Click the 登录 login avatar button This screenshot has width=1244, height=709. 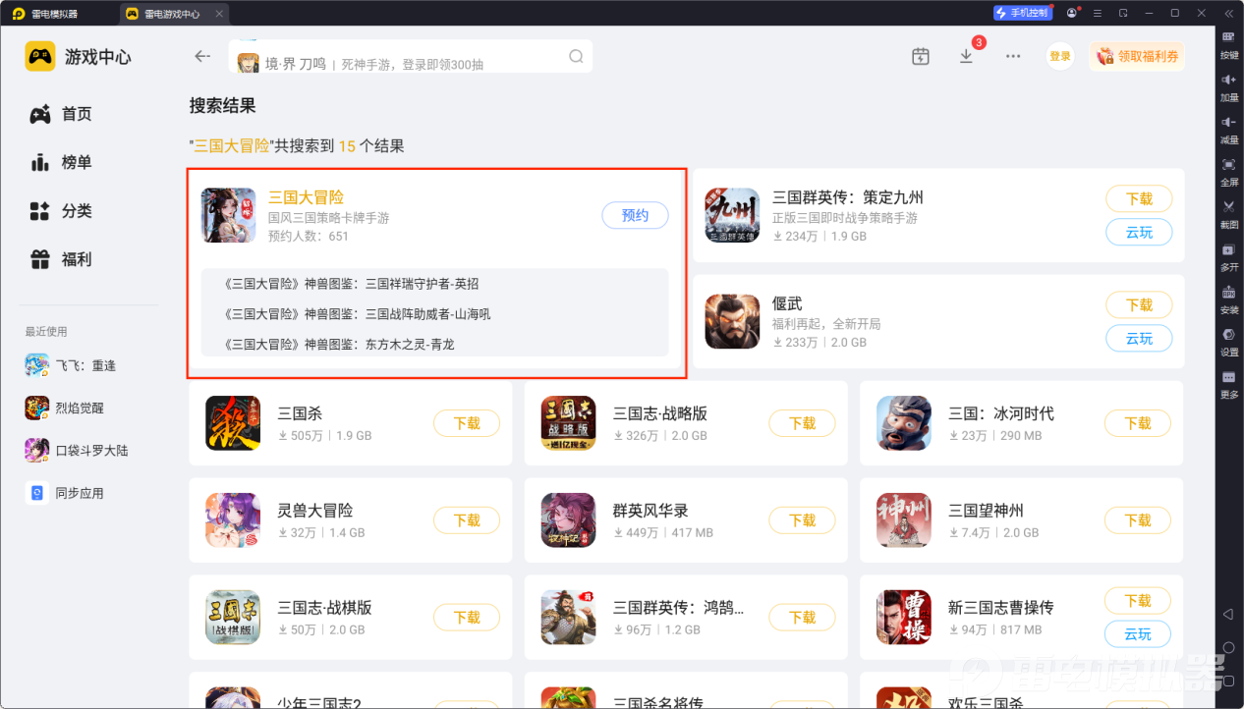tap(1059, 56)
